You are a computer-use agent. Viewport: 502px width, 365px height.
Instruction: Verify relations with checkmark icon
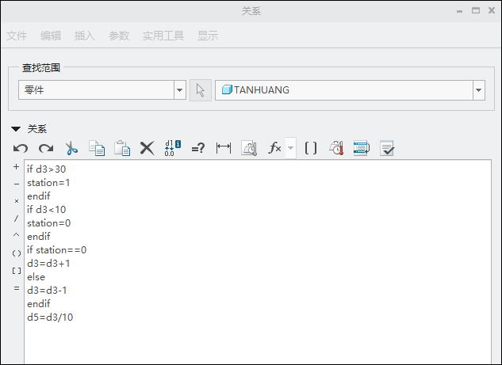[387, 148]
